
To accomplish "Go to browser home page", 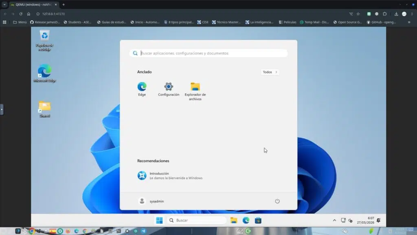I will [29, 14].
